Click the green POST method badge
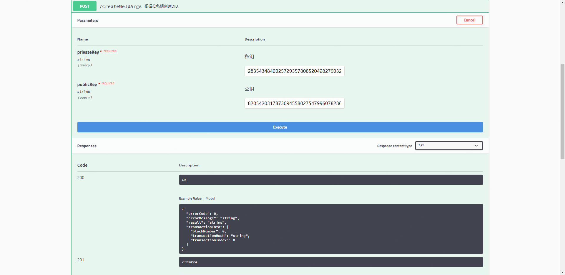Image resolution: width=565 pixels, height=275 pixels. 85,6
